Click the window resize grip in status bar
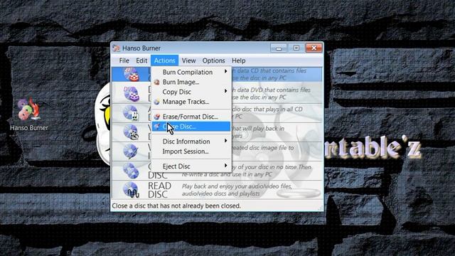The height and width of the screenshot is (256, 455). pyautogui.click(x=321, y=208)
